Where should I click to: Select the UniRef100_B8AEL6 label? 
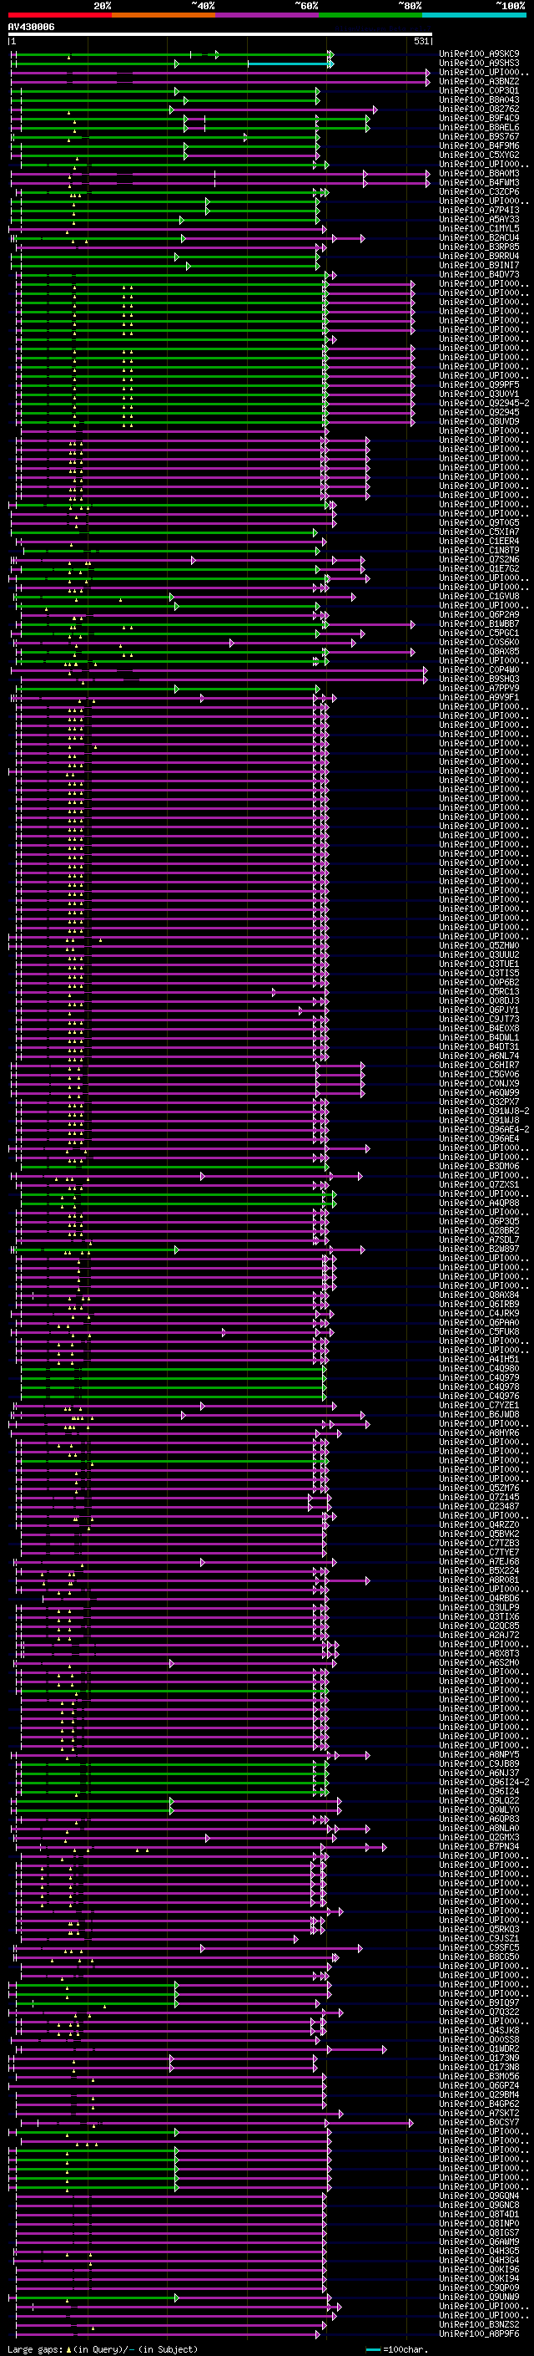point(478,127)
